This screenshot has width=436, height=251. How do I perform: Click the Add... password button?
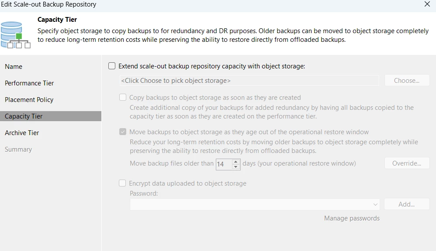tap(407, 204)
